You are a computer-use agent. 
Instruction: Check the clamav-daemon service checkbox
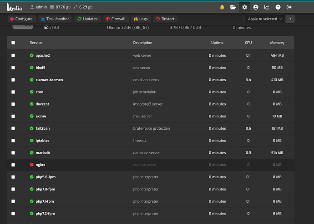pos(13,80)
